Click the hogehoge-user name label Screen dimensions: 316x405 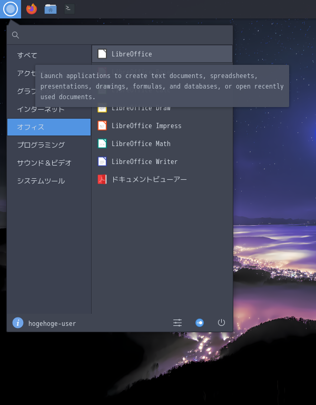click(x=52, y=324)
